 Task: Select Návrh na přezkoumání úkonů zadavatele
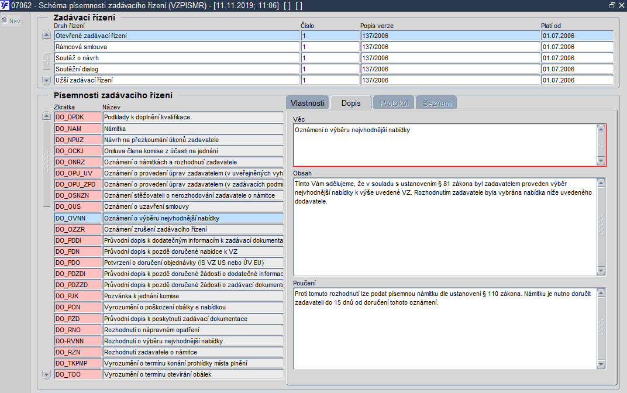tap(193, 140)
